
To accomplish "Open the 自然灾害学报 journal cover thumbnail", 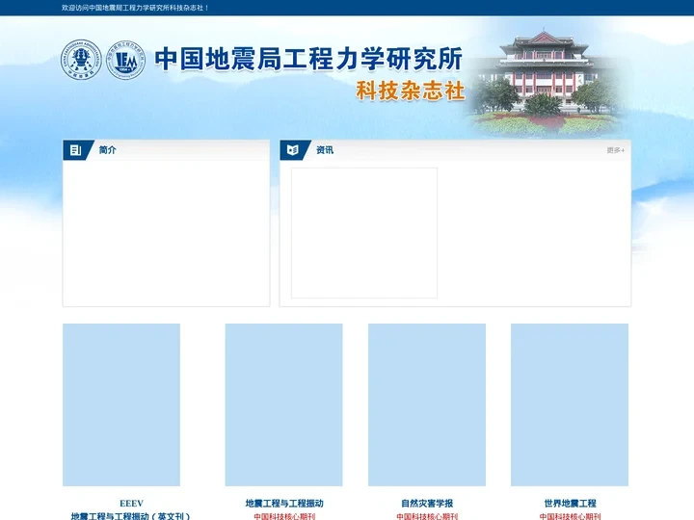I will coord(427,404).
